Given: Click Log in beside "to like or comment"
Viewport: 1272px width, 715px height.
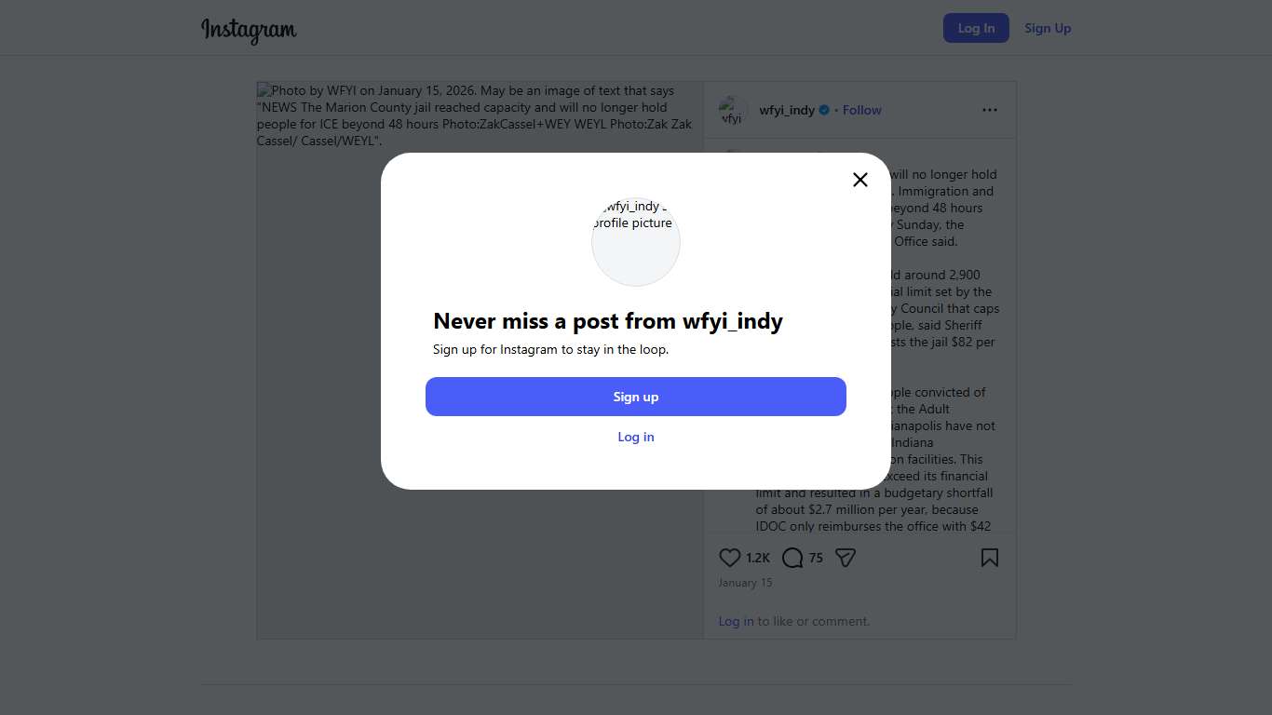Looking at the screenshot, I should 736,621.
